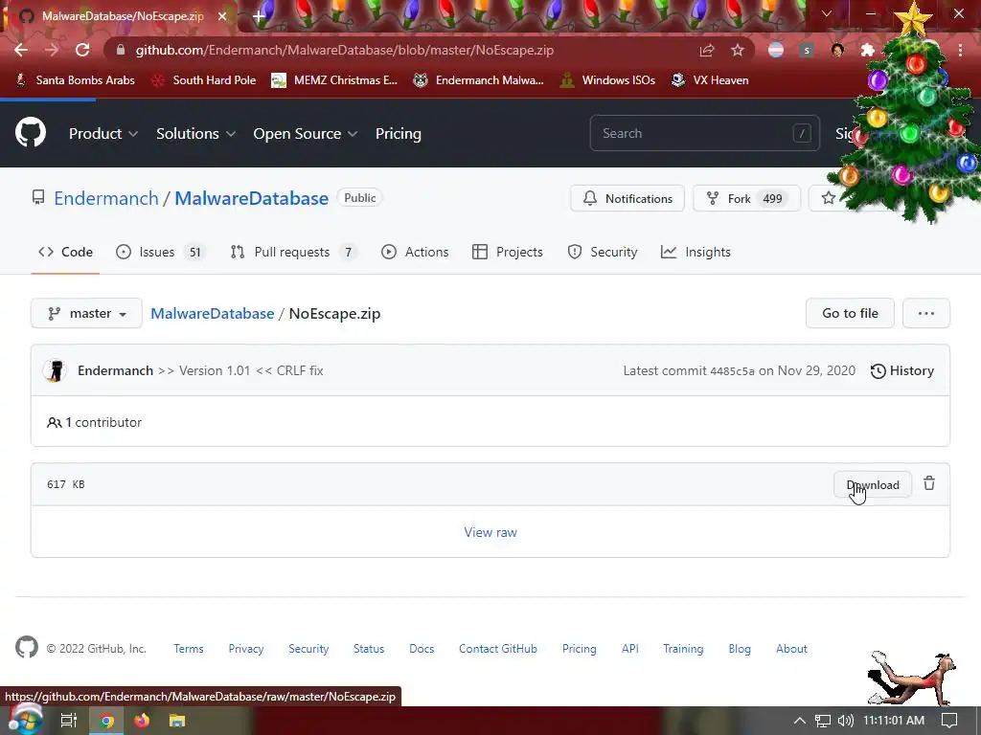The height and width of the screenshot is (735, 981).
Task: Reload the page with the refresh icon
Action: click(82, 50)
